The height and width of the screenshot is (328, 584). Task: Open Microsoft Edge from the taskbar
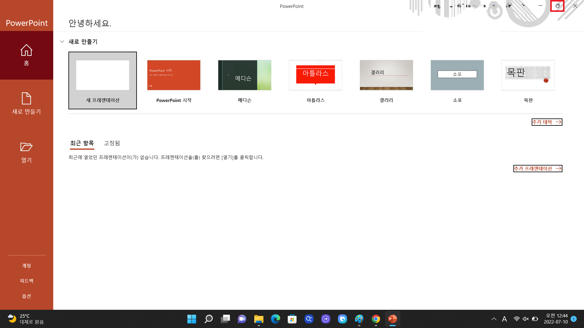pos(276,319)
